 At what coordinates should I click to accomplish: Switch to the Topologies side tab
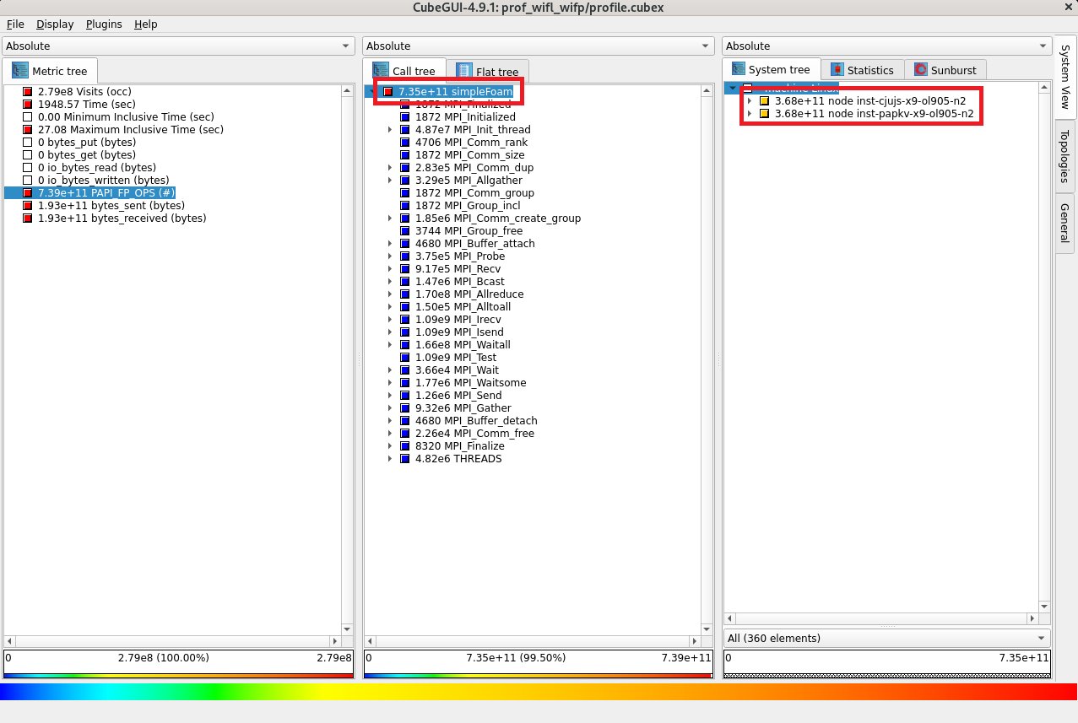coord(1065,157)
